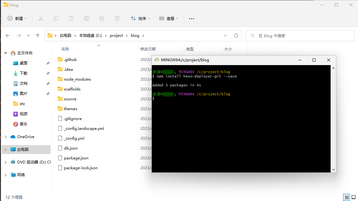Select the themes folder
Screen dimensions: 358x201
[67, 109]
